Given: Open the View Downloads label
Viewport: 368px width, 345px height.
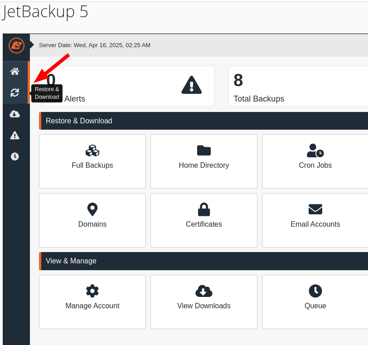Looking at the screenshot, I should tap(204, 306).
